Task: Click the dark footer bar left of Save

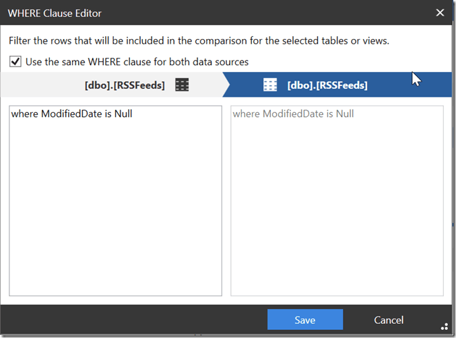Action: (135, 320)
